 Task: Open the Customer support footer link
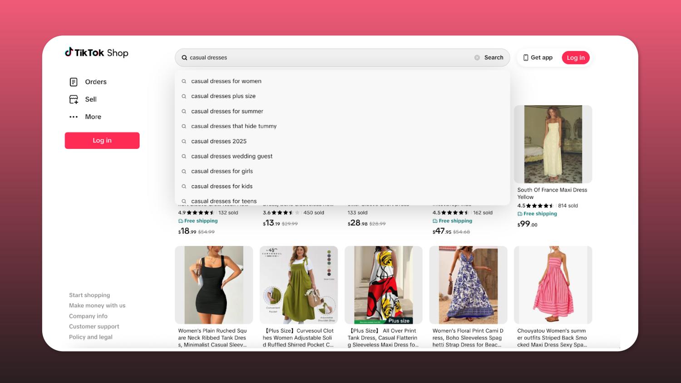point(94,326)
